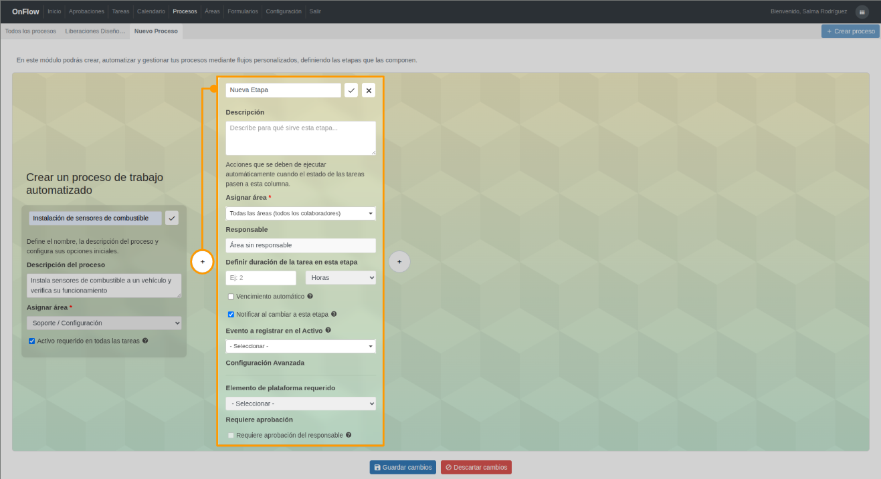
Task: Click the duration number field Ej: 2
Action: click(261, 277)
